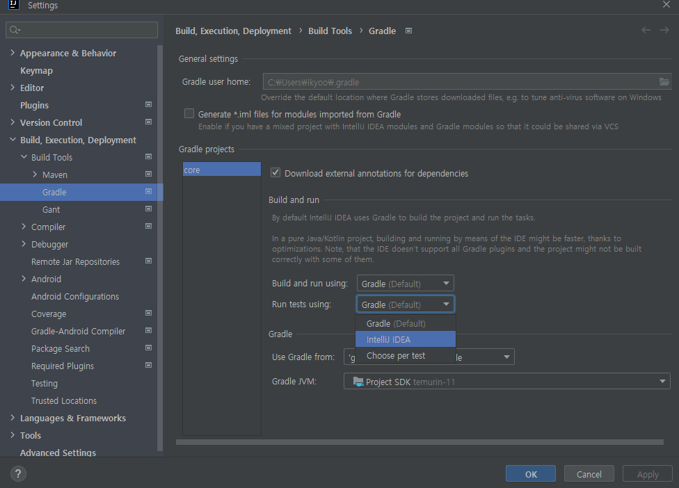Click project icon beside Version Control row
The height and width of the screenshot is (488, 679).
click(149, 122)
